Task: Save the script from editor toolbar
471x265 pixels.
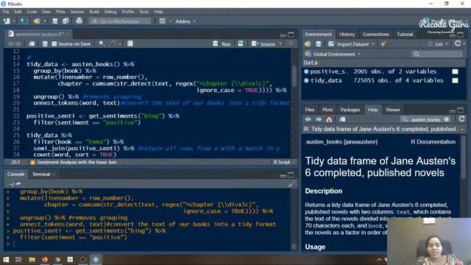Action: coord(45,44)
